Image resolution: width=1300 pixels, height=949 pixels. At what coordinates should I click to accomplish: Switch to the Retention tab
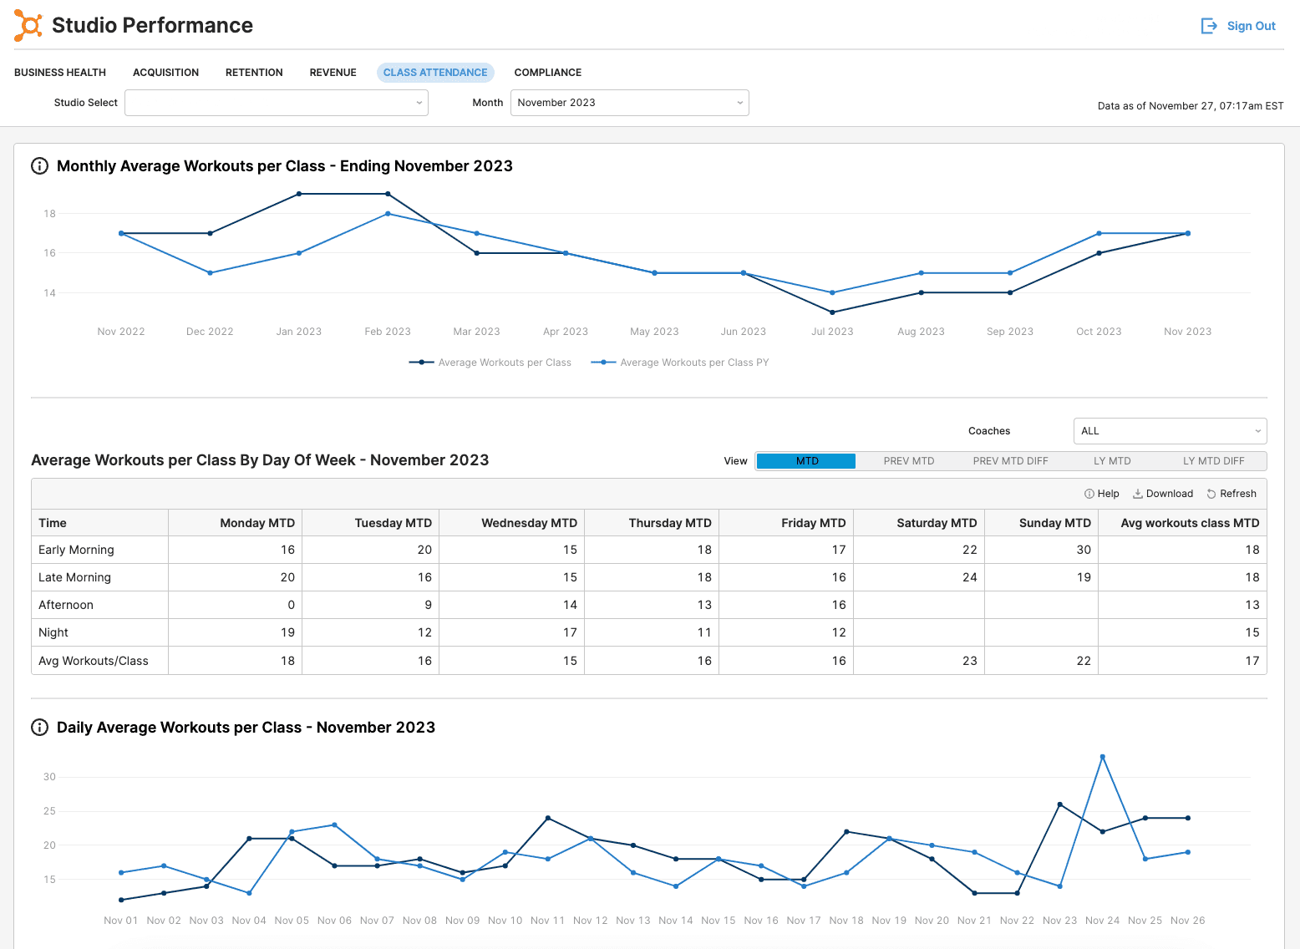254,73
